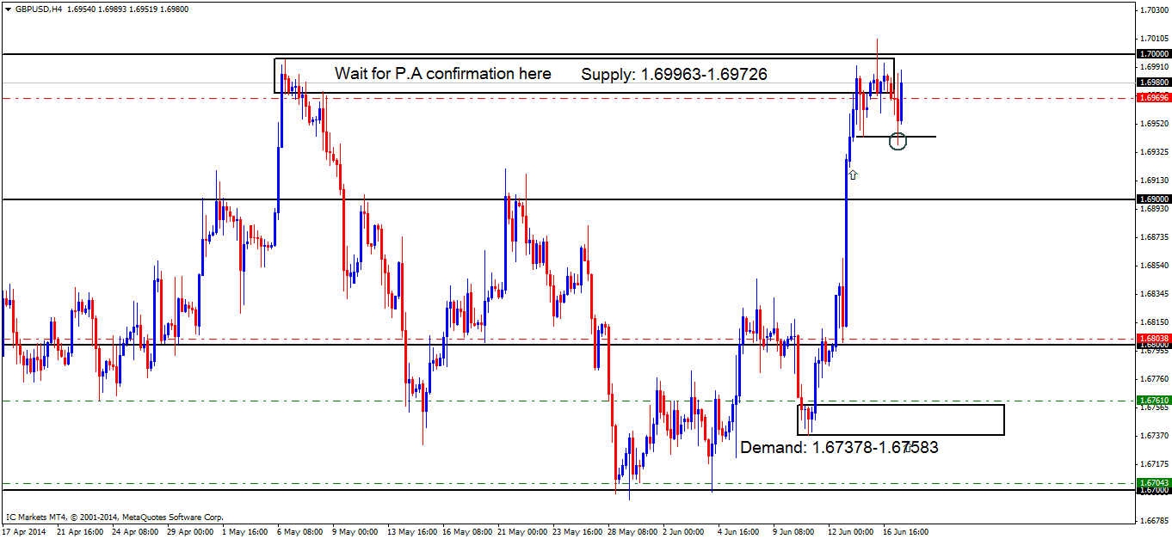Click the black 1.69000 price tag
This screenshot has width=1172, height=539.
point(1154,199)
